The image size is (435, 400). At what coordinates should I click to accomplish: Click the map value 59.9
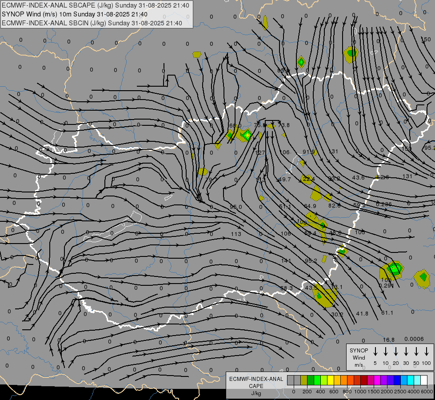(359, 205)
